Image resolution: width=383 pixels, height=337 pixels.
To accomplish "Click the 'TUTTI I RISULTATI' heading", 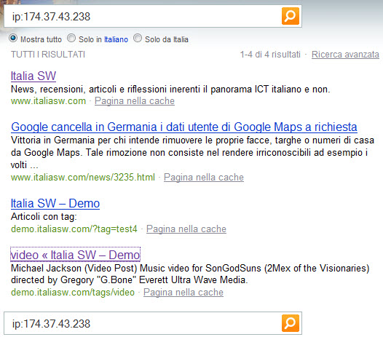I will [x=48, y=55].
